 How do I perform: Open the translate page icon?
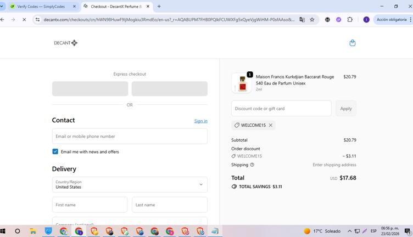(302, 19)
